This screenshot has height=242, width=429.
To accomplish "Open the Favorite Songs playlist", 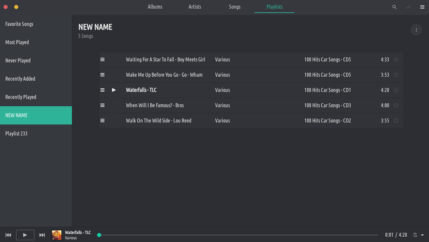I will (19, 24).
